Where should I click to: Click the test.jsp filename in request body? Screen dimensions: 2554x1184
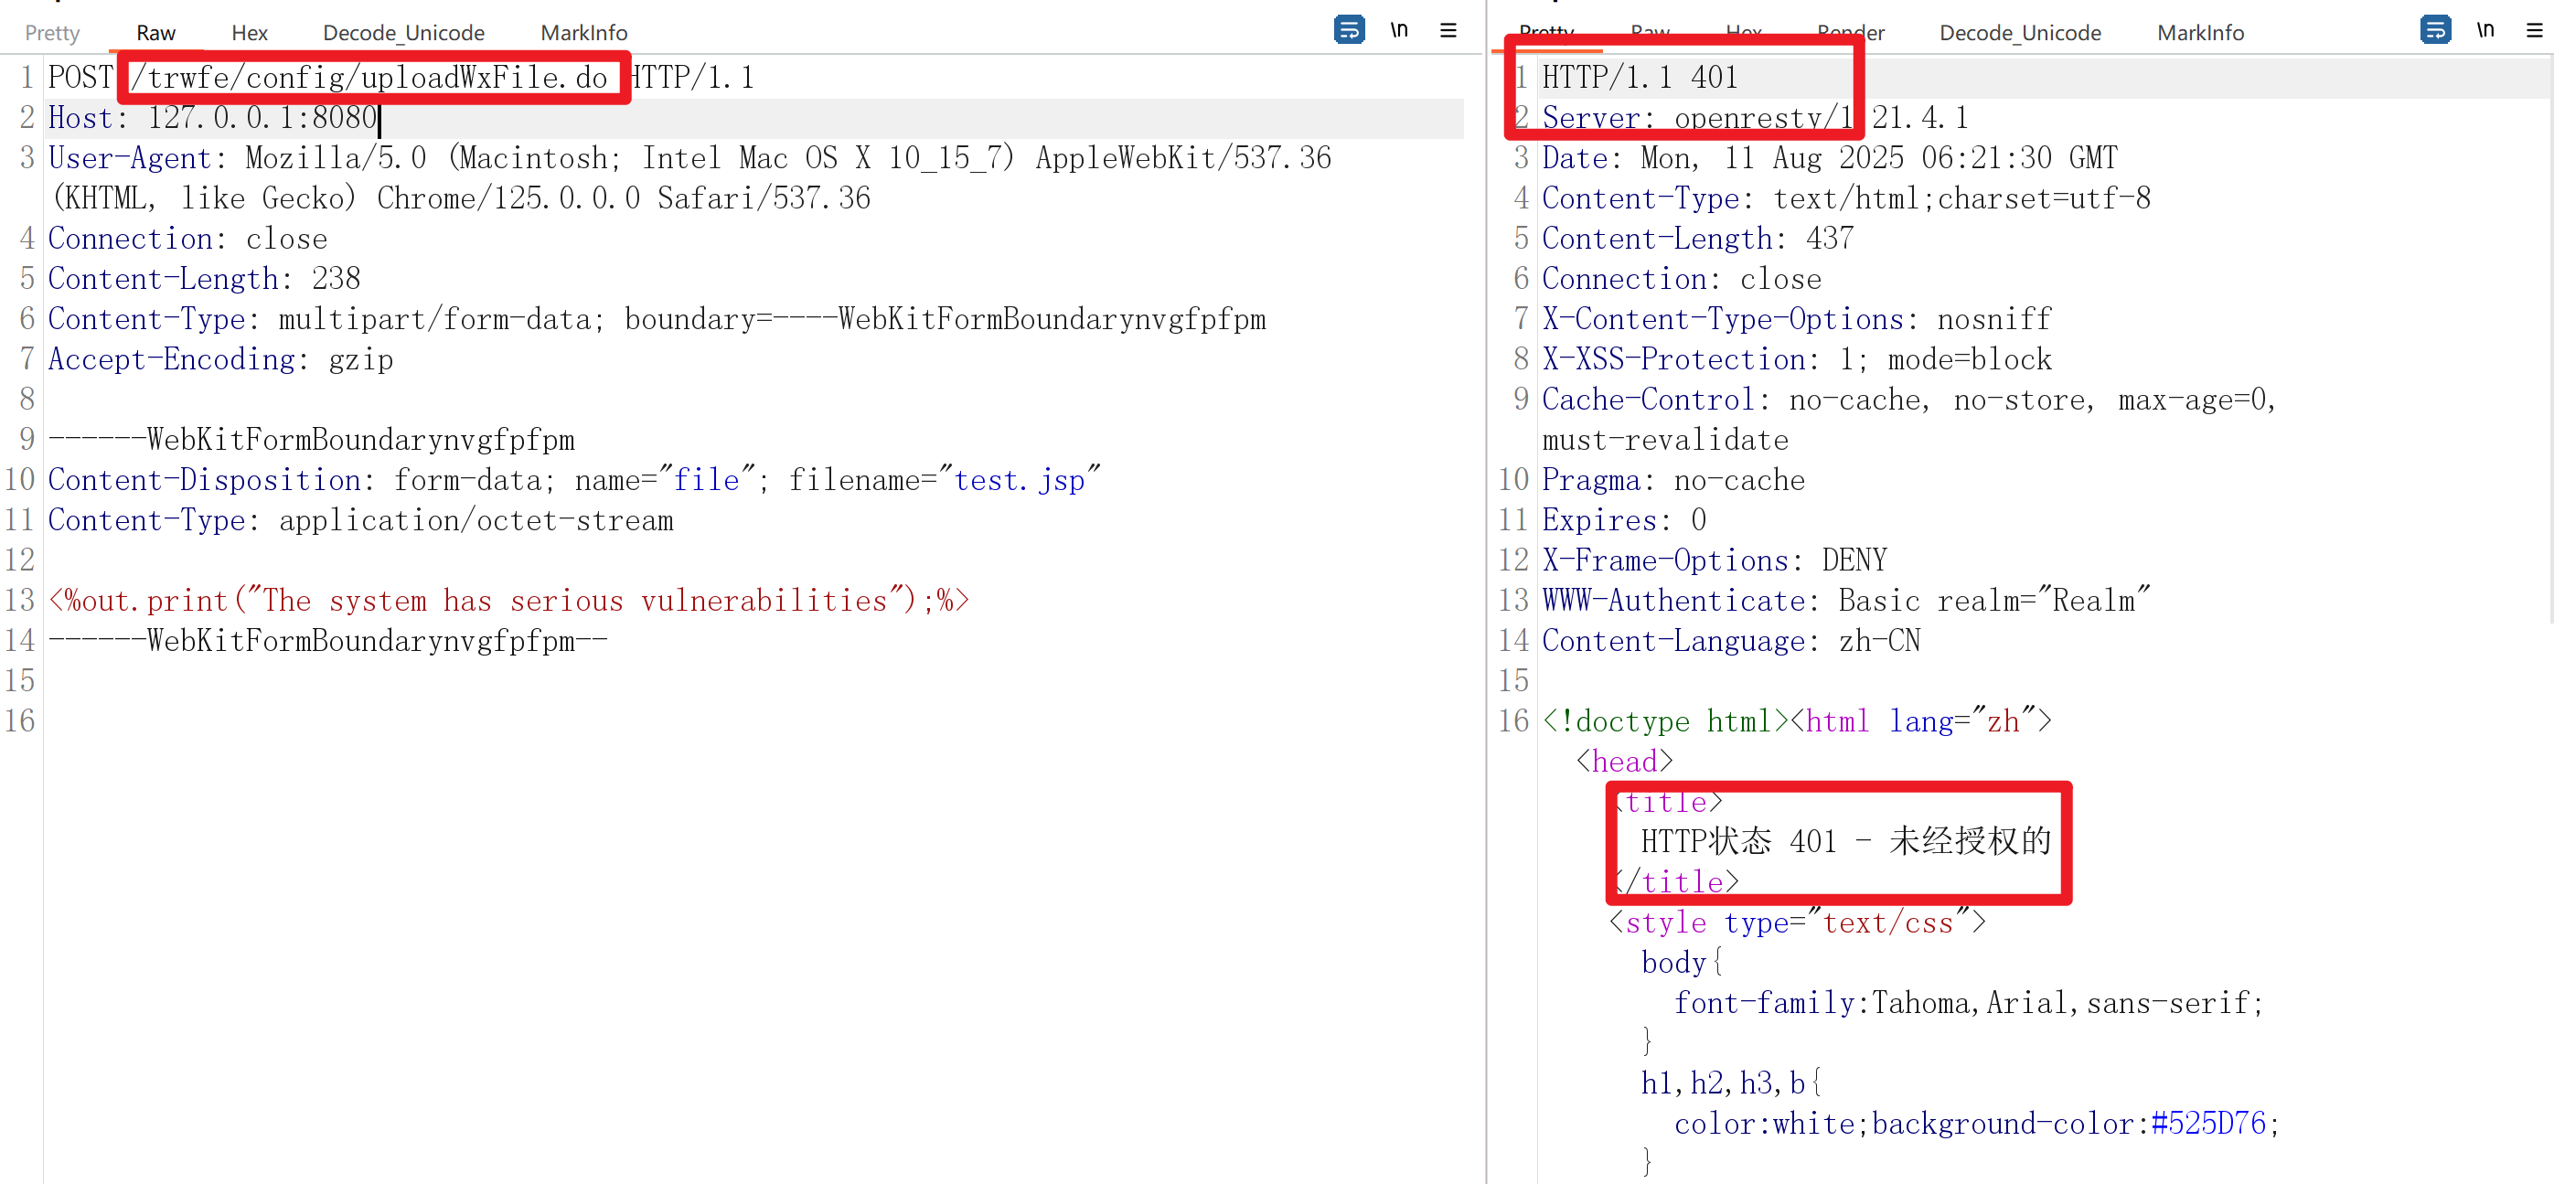point(1019,481)
